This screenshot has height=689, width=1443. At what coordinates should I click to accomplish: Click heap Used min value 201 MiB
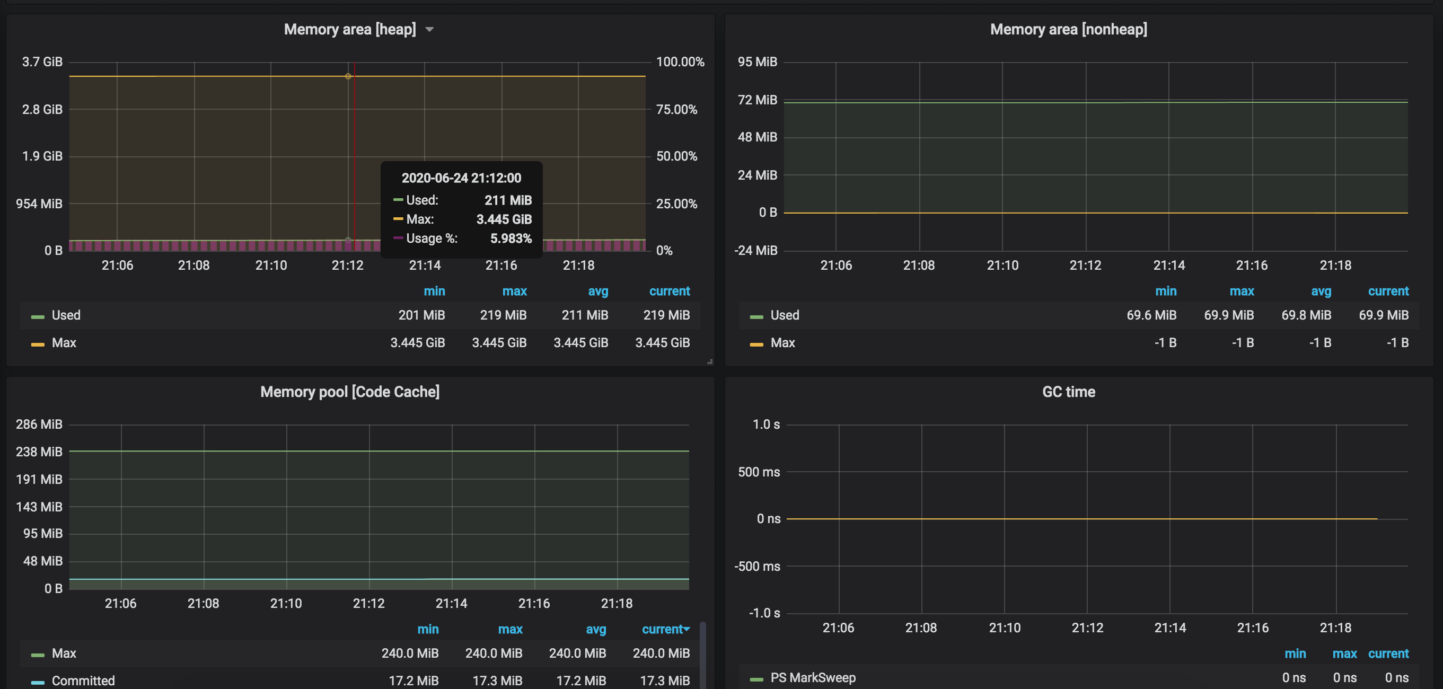pyautogui.click(x=422, y=315)
